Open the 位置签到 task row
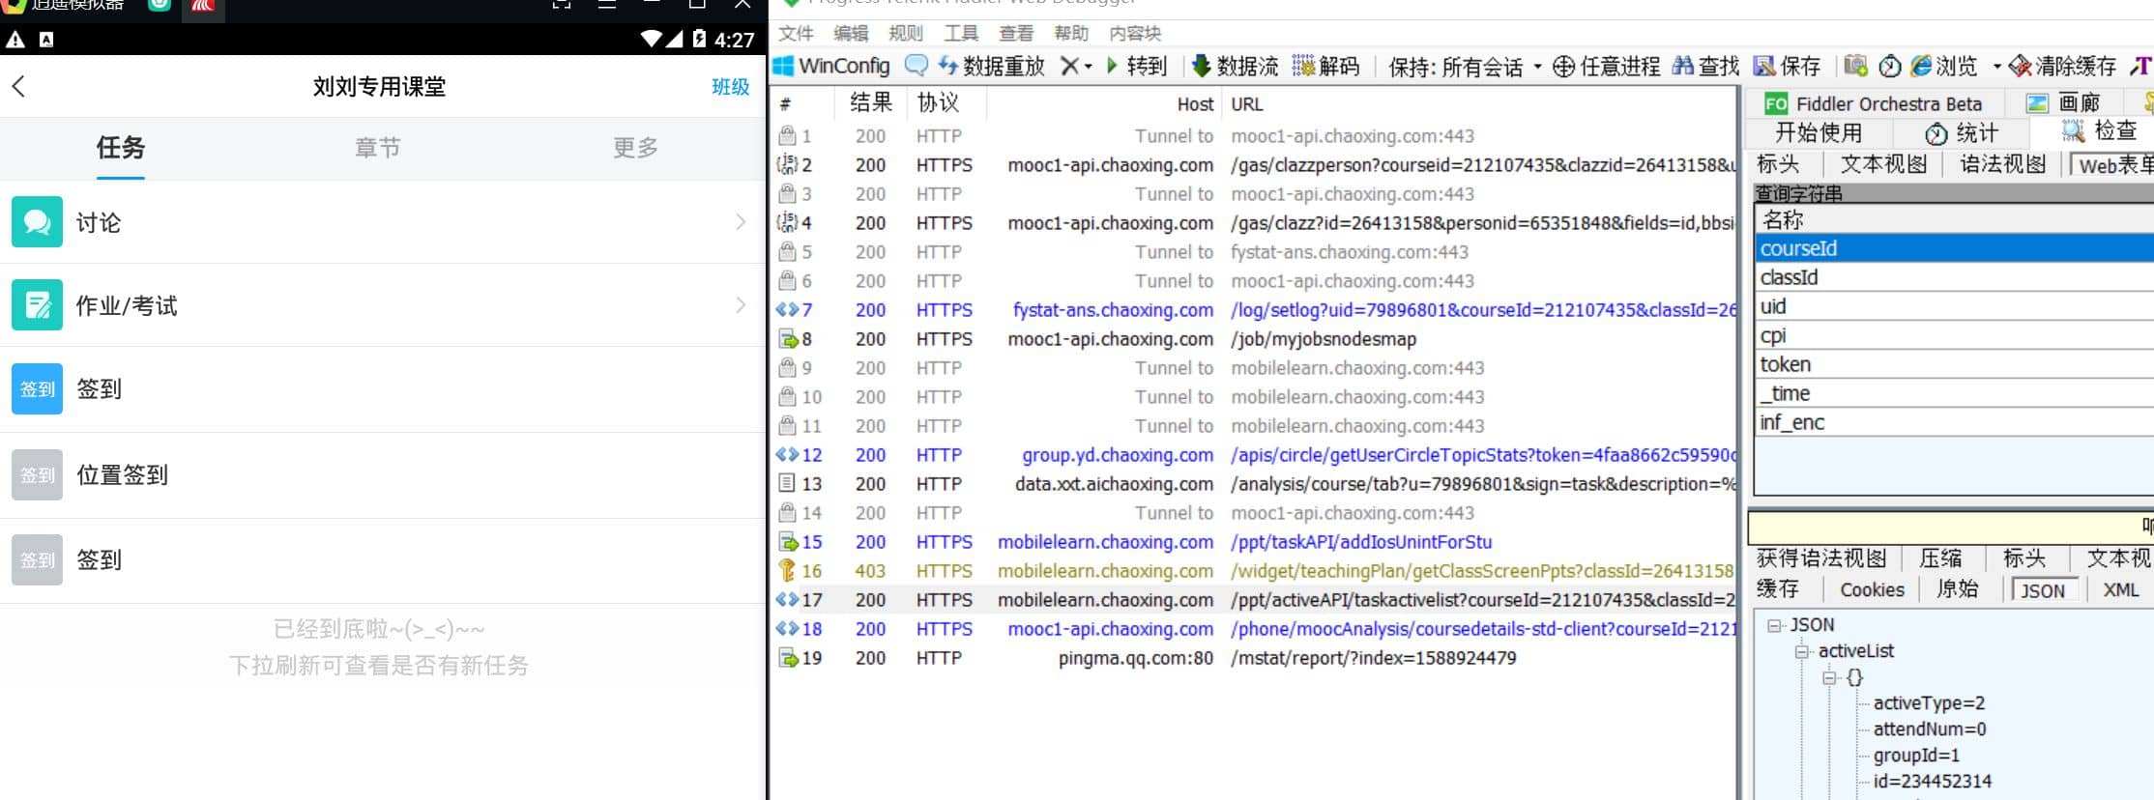 click(x=383, y=474)
